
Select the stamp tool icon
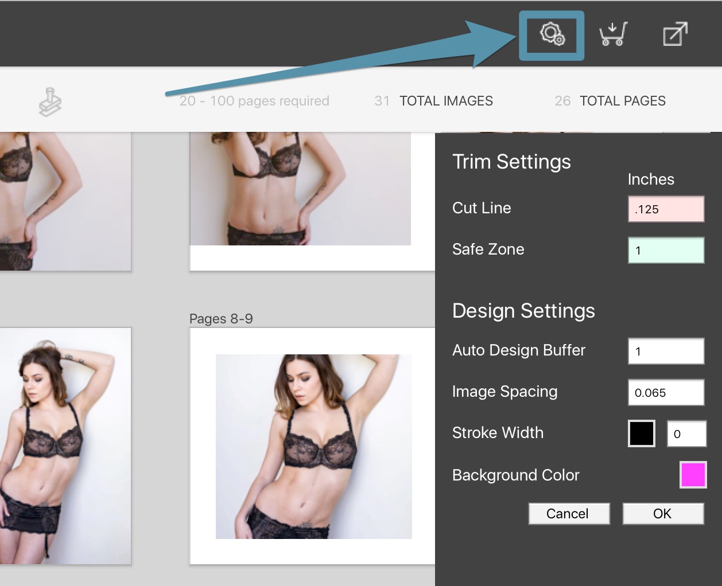[x=50, y=101]
